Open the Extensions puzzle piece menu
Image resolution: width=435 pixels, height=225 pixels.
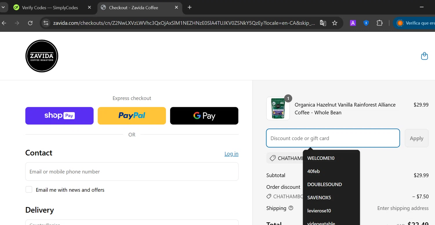coord(380,23)
